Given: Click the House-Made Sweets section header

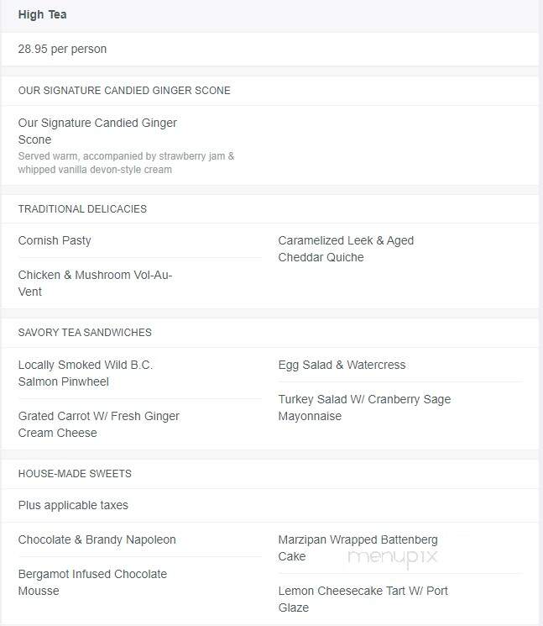Looking at the screenshot, I should 75,474.
